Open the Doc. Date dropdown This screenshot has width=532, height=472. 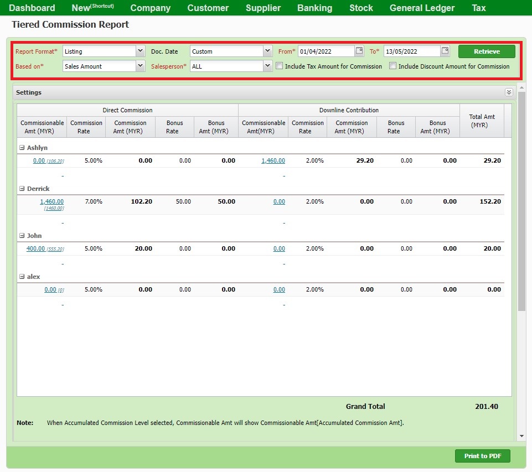tap(267, 51)
